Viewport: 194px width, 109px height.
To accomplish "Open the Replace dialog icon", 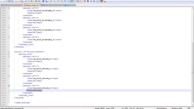I will (46, 1).
